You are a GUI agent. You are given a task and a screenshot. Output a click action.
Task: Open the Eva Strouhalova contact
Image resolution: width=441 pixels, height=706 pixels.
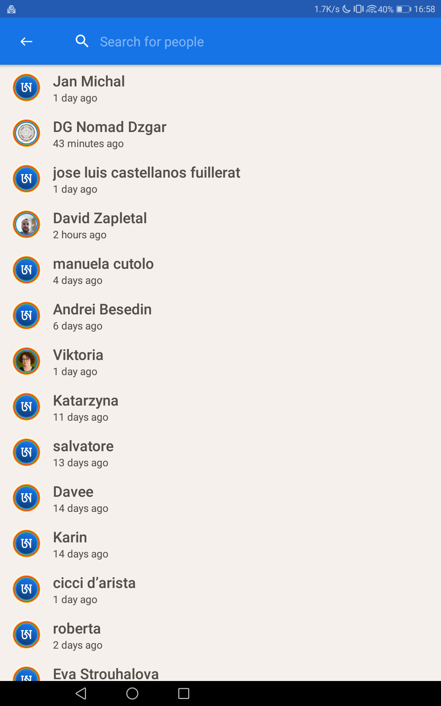pyautogui.click(x=106, y=674)
